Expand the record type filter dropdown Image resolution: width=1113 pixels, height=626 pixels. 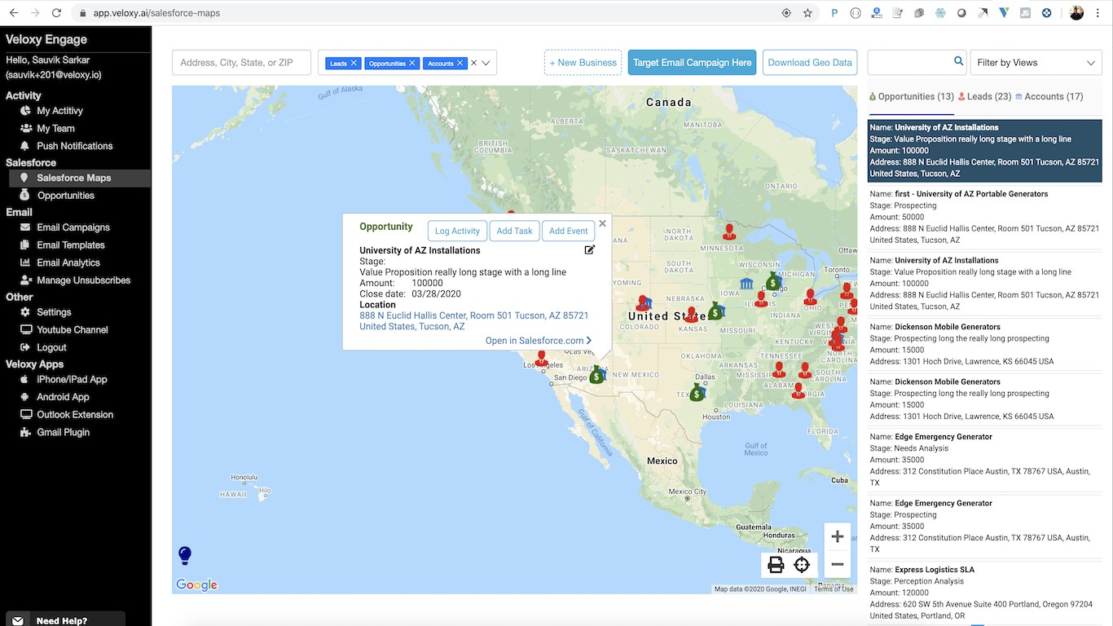486,63
